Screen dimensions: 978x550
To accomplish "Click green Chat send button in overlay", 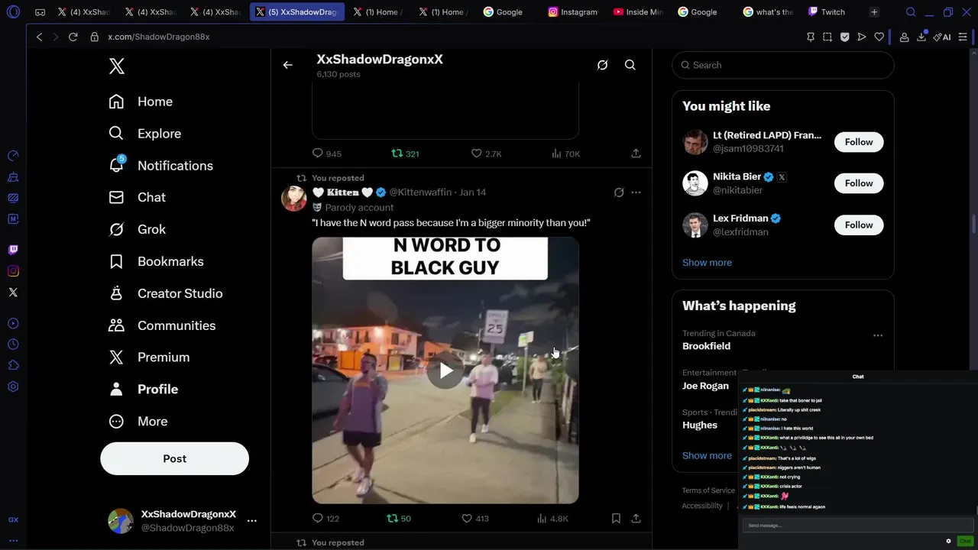I will point(965,541).
